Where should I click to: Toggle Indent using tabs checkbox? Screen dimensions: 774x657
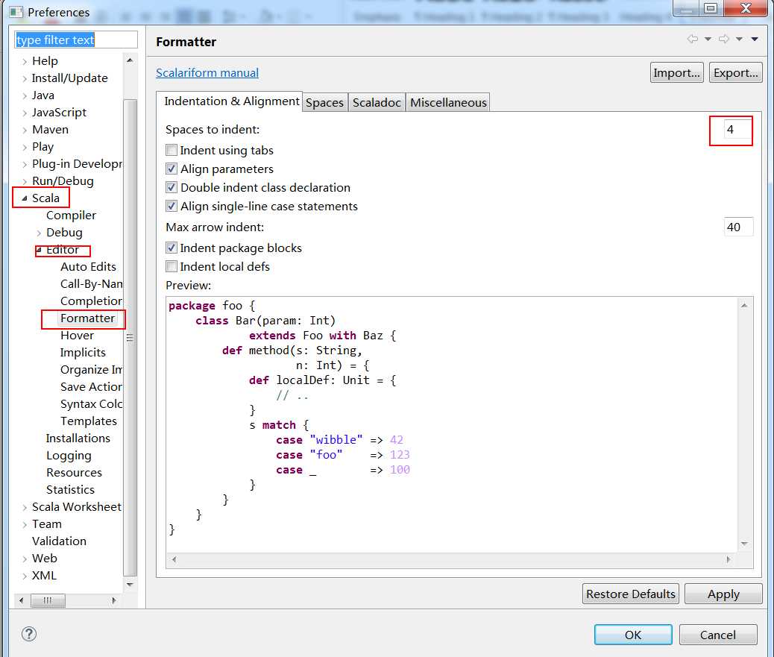pos(172,150)
